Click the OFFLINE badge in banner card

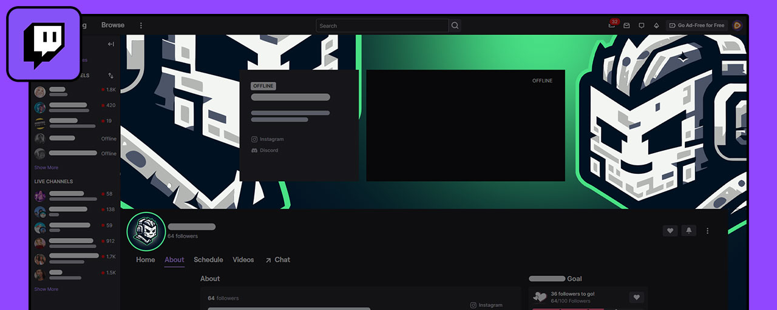[x=263, y=86]
